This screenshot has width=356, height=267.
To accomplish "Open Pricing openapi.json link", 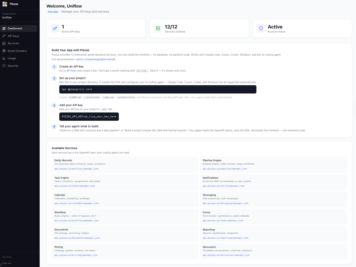I will [76, 255].
